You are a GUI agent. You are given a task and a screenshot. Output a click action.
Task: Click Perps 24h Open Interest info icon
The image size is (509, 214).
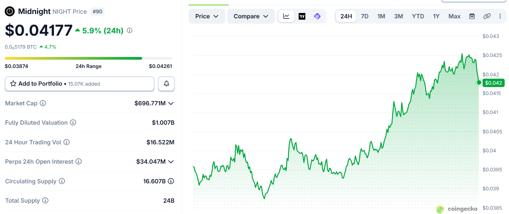coord(79,162)
